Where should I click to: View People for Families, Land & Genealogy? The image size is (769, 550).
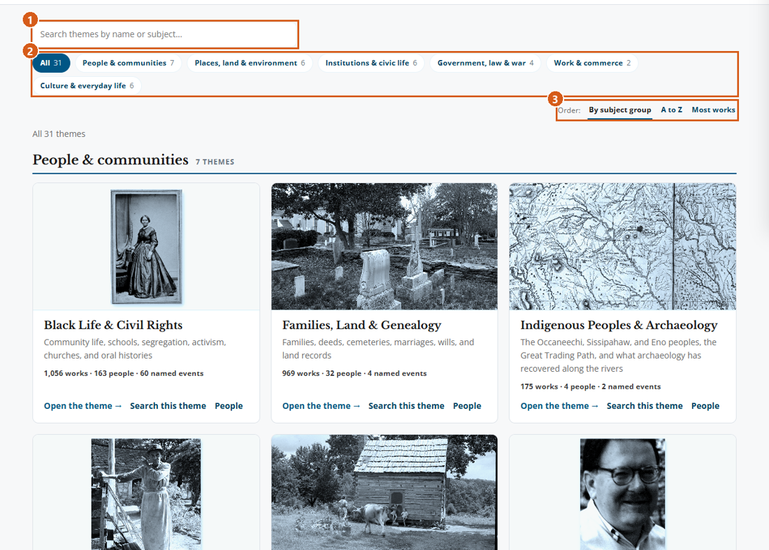point(467,406)
